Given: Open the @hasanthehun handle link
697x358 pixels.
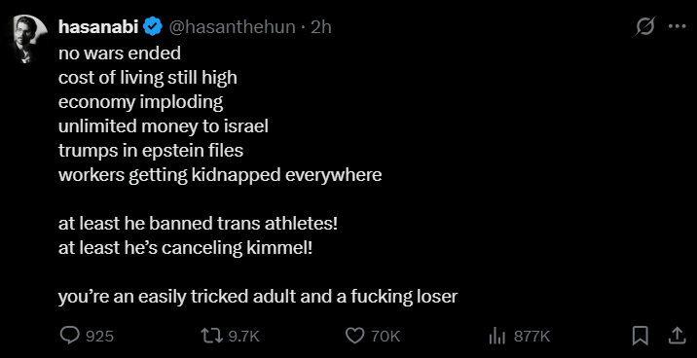Looking at the screenshot, I should [232, 27].
